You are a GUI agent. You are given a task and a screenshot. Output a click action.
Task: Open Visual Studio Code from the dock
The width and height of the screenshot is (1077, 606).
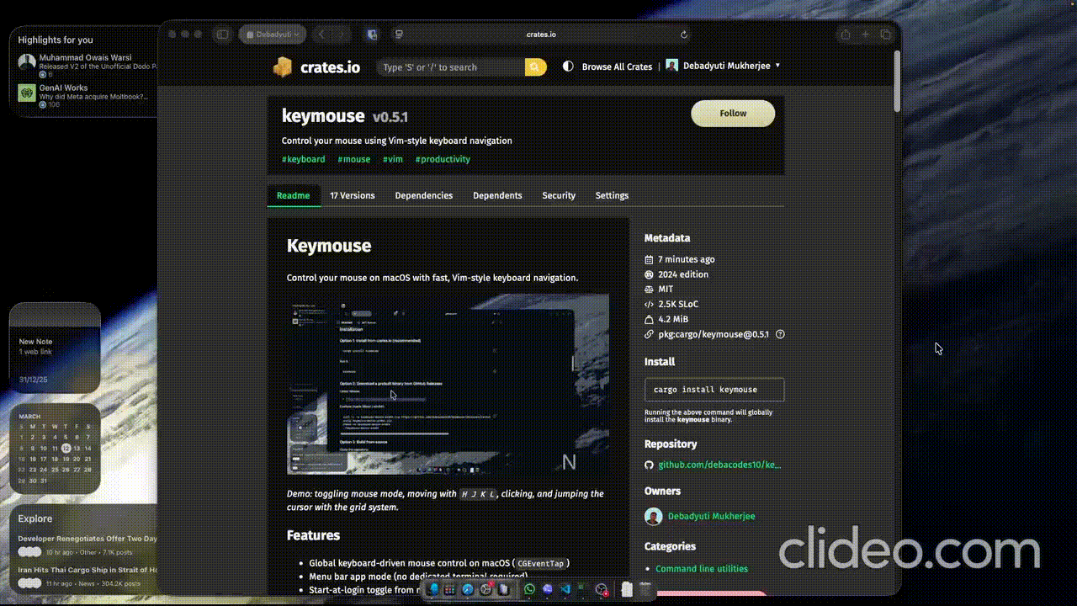click(x=565, y=590)
